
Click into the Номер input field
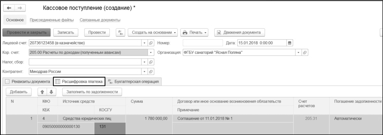(x=202, y=43)
